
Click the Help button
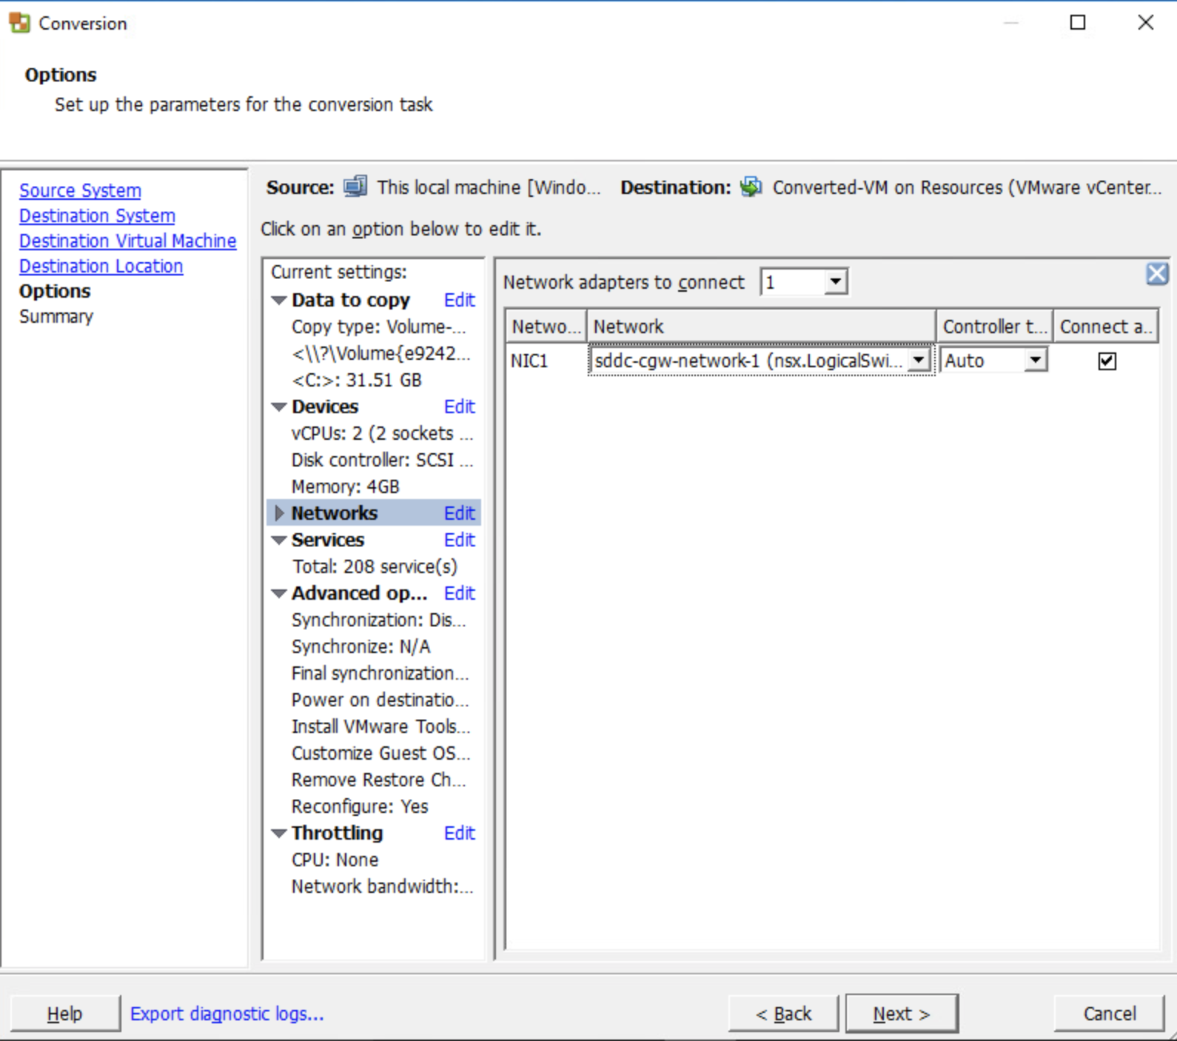click(x=65, y=1014)
